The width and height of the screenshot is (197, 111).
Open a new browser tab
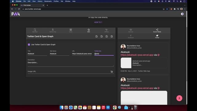47,5
